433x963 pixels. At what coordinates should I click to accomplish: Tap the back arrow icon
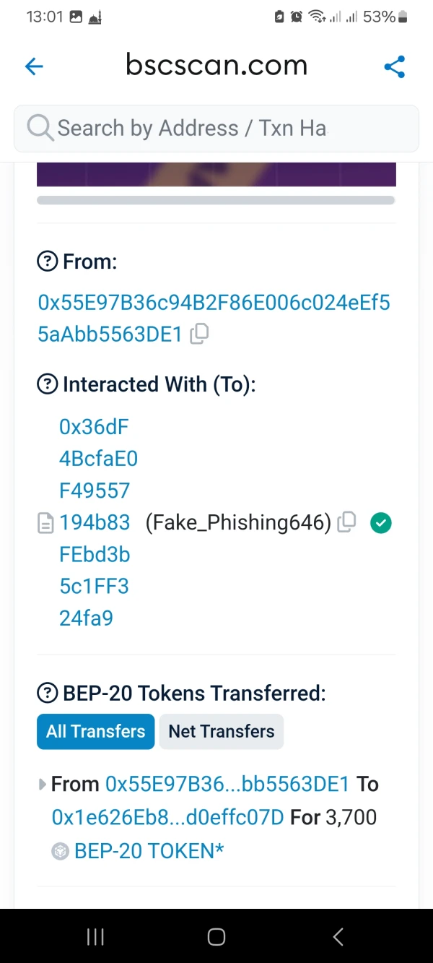[x=34, y=67]
